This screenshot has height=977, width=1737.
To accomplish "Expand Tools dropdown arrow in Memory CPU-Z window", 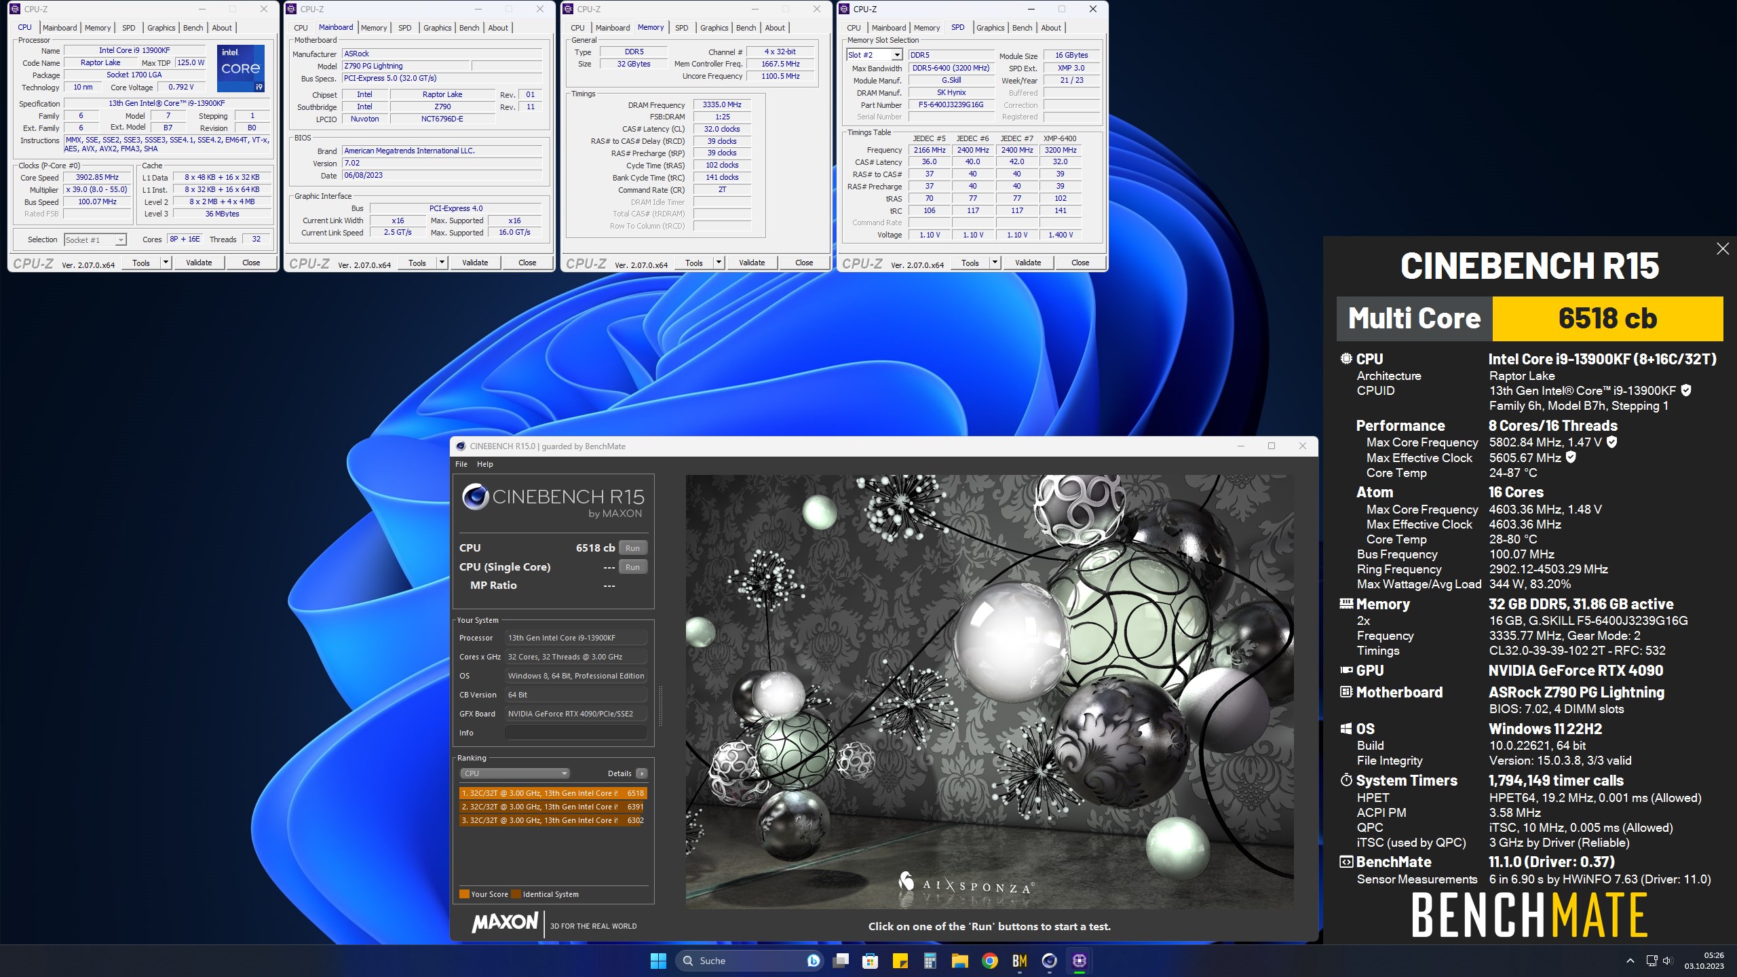I will [x=719, y=263].
